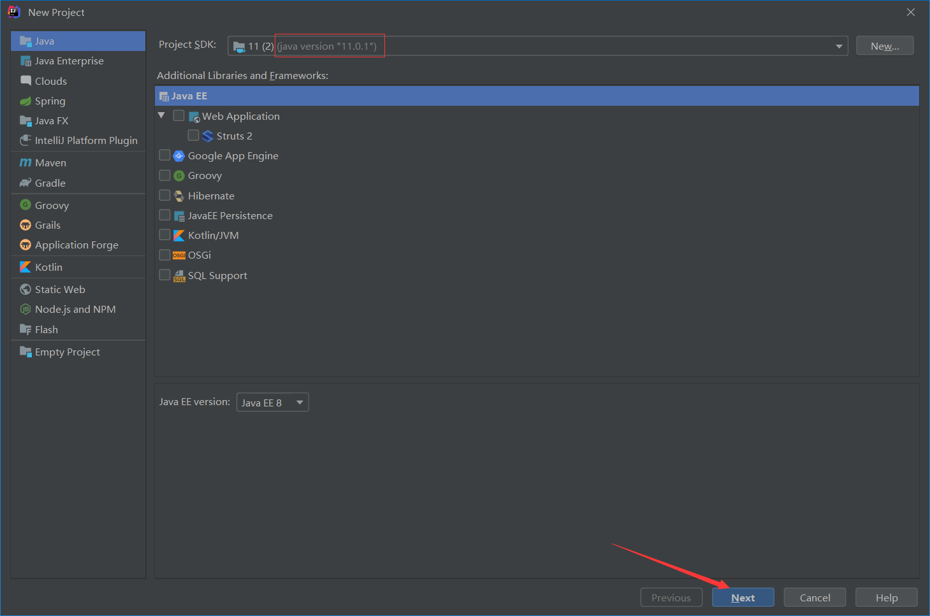
Task: Choose Gradle from the project list
Action: [x=78, y=183]
